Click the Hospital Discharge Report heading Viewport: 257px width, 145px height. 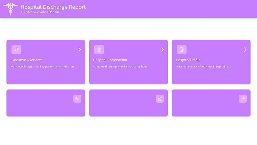click(x=53, y=7)
